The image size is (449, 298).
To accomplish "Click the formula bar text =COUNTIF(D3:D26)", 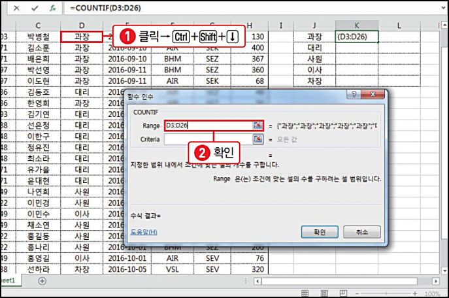I will [x=106, y=8].
